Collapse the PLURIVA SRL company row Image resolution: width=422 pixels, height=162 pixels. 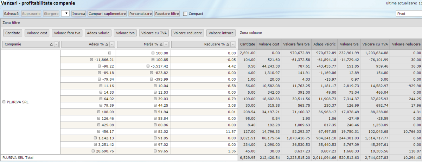coord(4,102)
